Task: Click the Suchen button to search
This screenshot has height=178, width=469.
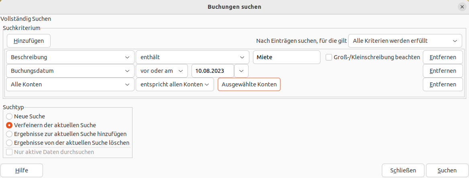Action: (447, 170)
